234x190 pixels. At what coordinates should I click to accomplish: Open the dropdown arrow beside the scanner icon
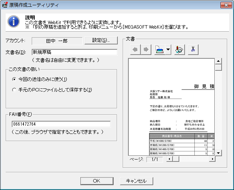click(x=168, y=50)
